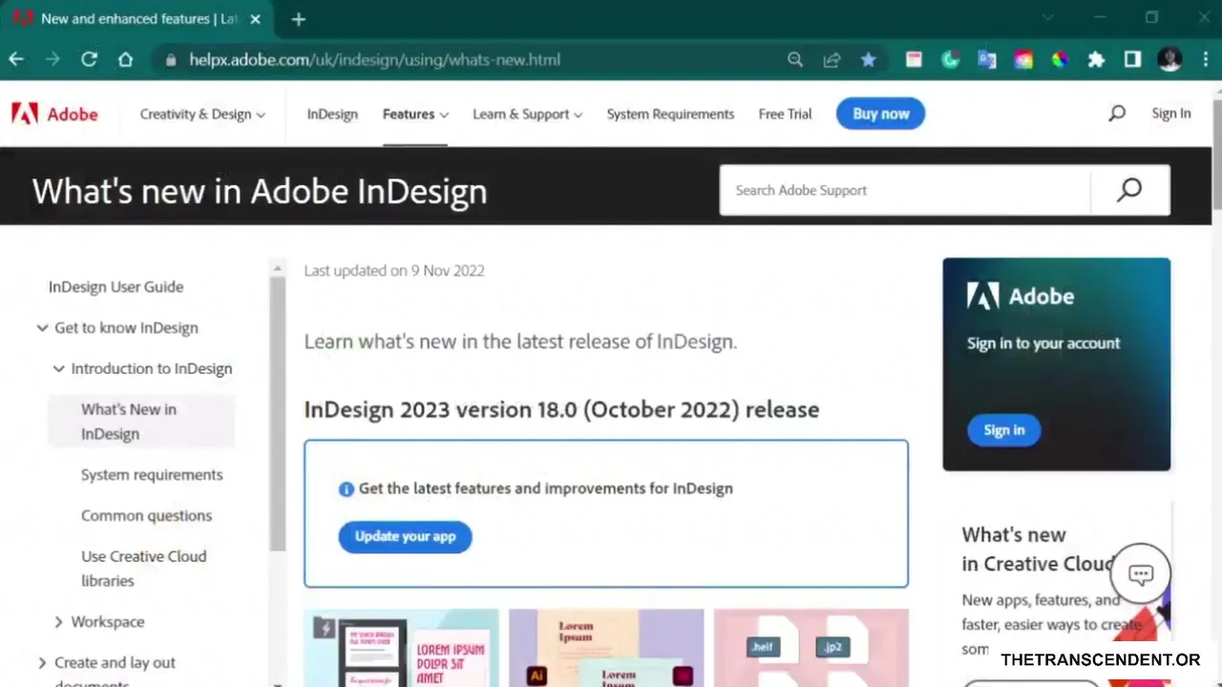This screenshot has width=1222, height=687.
Task: Open the thumbnail with the Ai badge
Action: 606,649
